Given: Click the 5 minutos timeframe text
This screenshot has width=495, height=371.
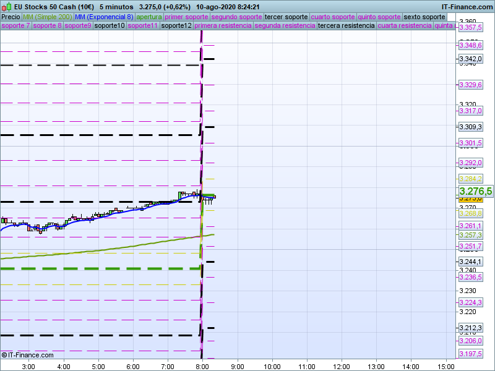Looking at the screenshot, I should 116,7.
